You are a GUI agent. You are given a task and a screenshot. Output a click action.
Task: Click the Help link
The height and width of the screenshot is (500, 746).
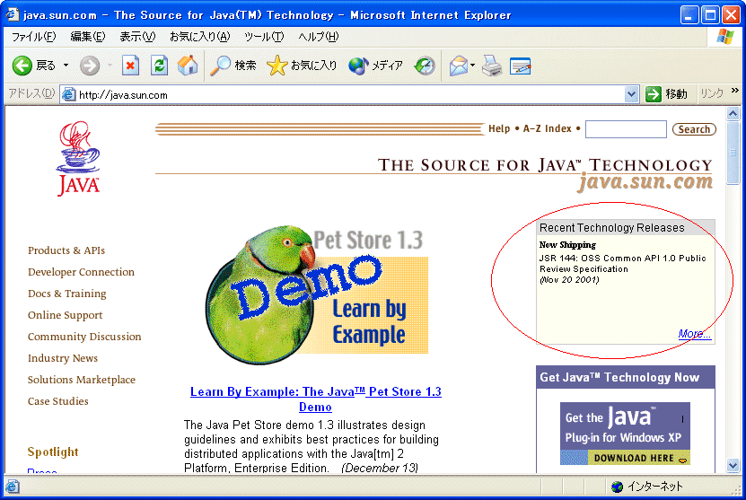[499, 128]
